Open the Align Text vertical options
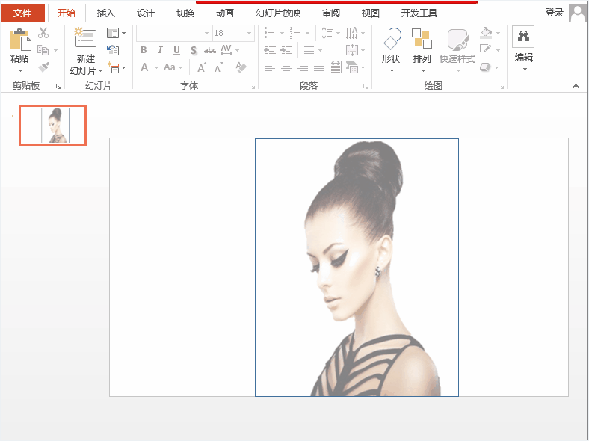Screen dimensions: 589x441 tap(351, 50)
